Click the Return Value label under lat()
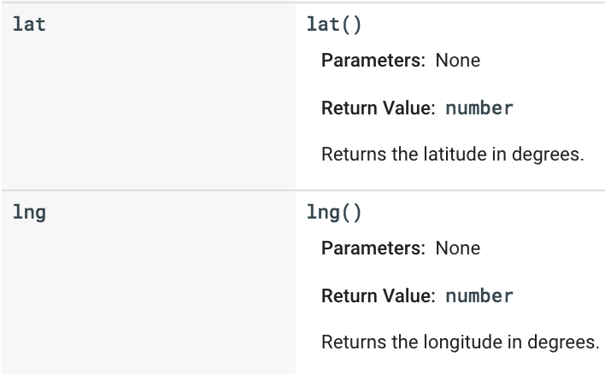 coord(379,108)
